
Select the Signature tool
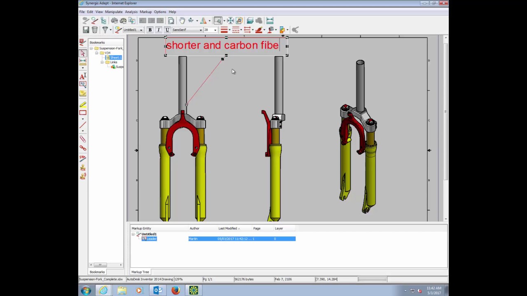click(83, 158)
